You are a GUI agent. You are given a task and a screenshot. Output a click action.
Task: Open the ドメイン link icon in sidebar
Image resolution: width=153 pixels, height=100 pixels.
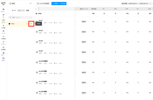3,42
